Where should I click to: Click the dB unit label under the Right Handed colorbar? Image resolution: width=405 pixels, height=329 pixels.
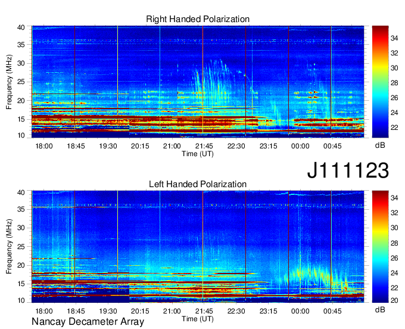(380, 145)
